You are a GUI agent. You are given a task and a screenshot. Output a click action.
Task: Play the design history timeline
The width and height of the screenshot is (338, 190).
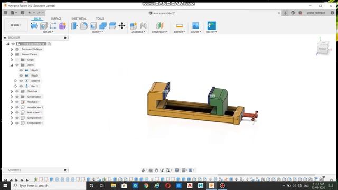coord(16,180)
